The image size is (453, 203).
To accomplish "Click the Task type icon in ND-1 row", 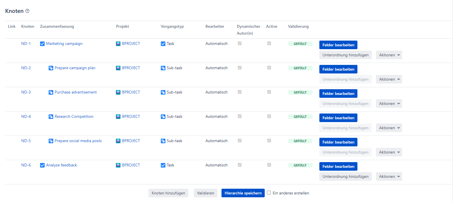I will tap(163, 44).
